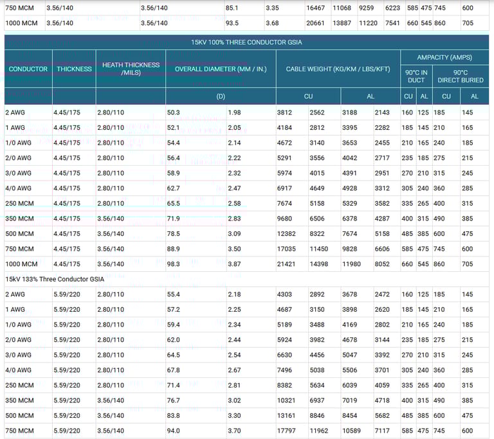The height and width of the screenshot is (439, 494).
Task: Click the 15kV 133% Three Conductor GSIA row
Action: point(55,279)
